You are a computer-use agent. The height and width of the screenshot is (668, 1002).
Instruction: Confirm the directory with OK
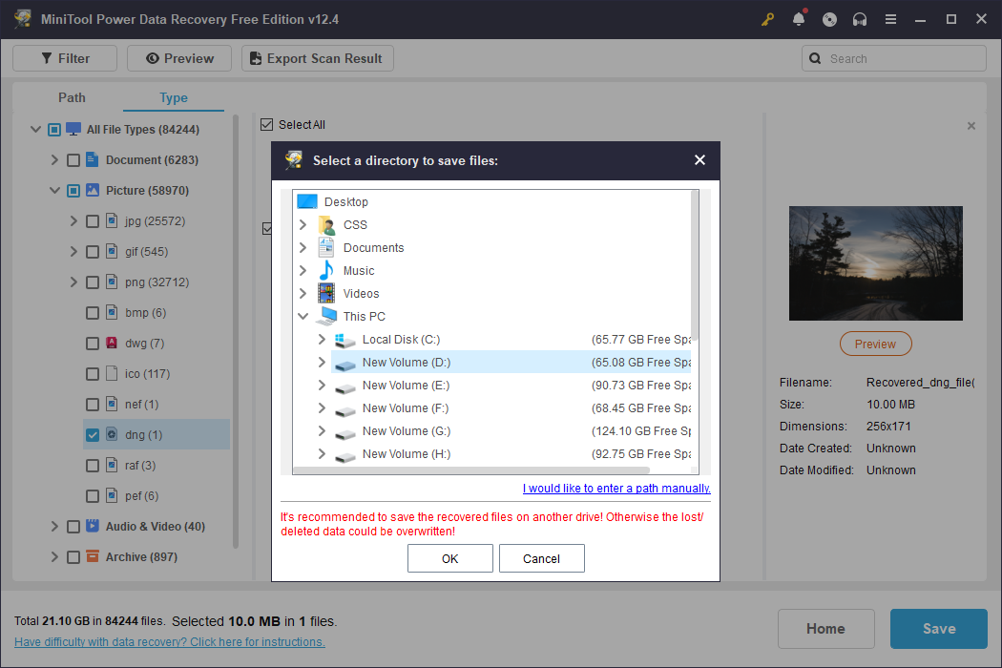tap(449, 558)
